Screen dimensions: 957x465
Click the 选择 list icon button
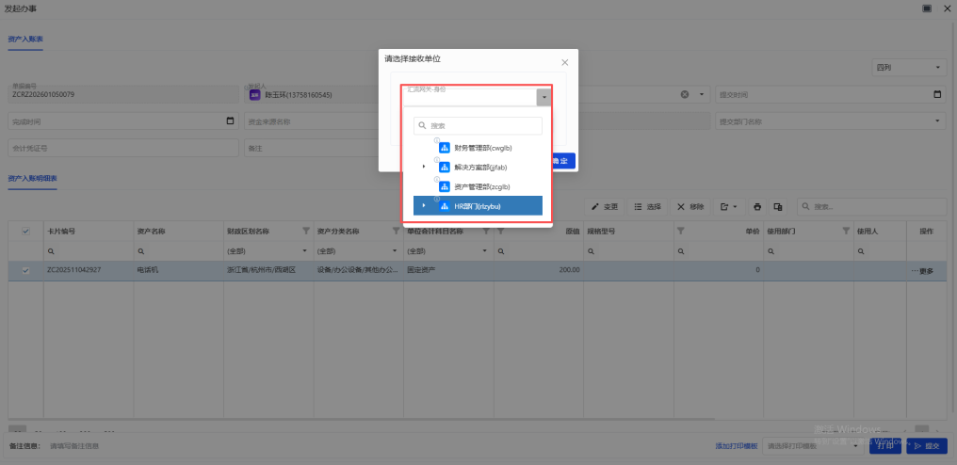click(647, 206)
